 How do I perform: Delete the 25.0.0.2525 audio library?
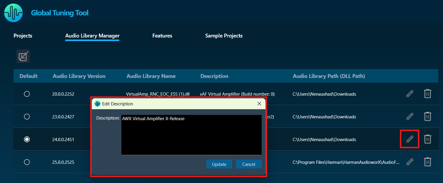(x=427, y=162)
